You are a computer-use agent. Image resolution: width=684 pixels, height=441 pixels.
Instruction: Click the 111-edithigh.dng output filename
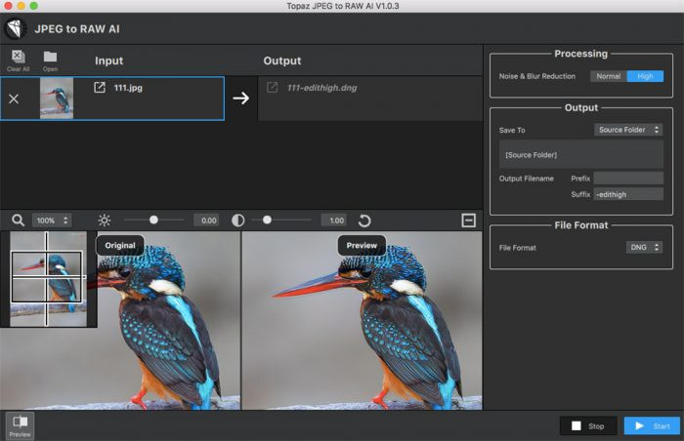[321, 88]
